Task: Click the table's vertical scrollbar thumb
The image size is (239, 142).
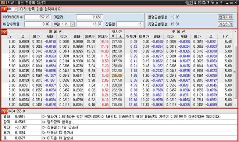Action: click(235, 72)
